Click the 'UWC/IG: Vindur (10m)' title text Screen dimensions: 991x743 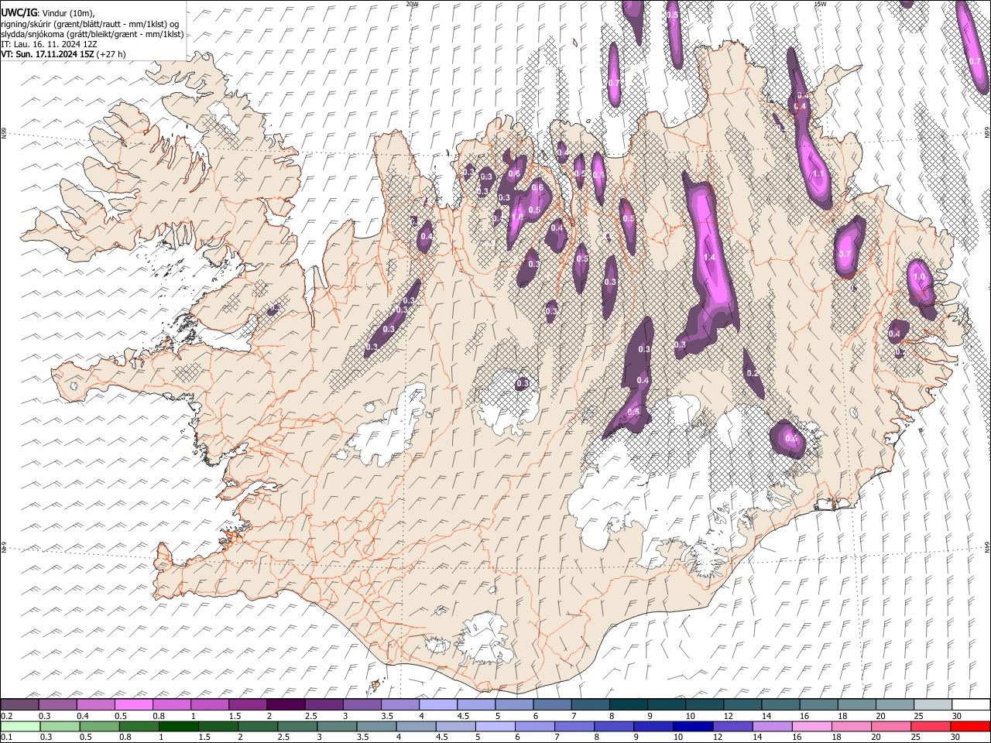pos(48,13)
